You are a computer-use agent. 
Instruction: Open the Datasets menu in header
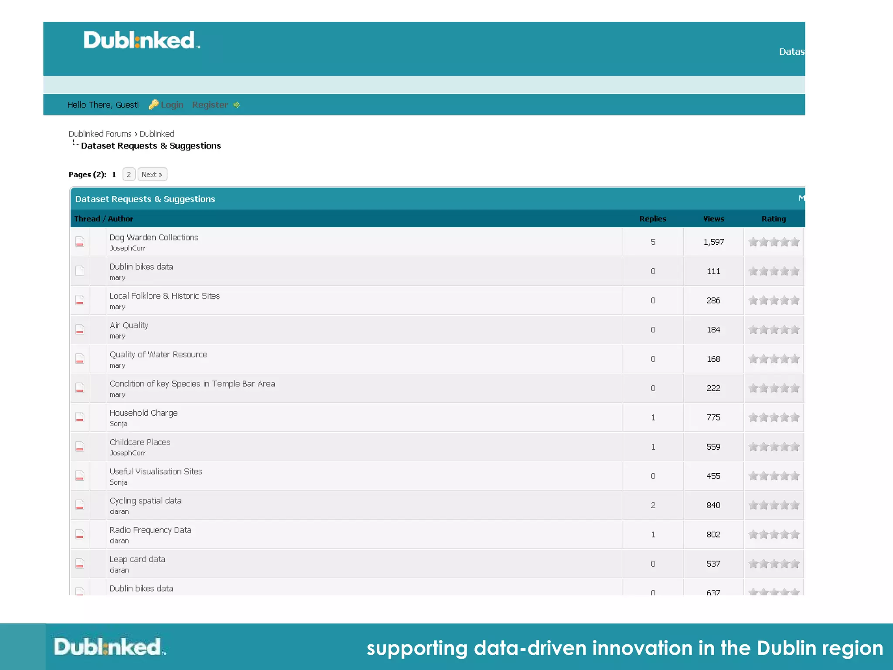pyautogui.click(x=792, y=51)
